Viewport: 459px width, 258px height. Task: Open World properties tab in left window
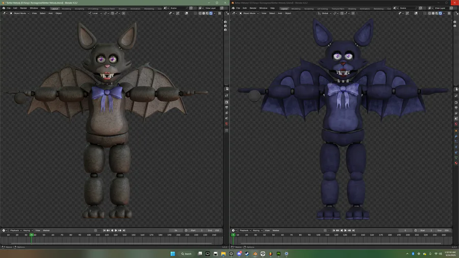[226, 124]
